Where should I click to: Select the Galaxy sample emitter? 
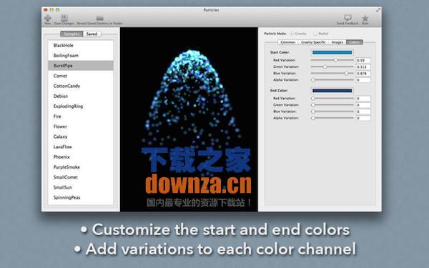tap(81, 137)
